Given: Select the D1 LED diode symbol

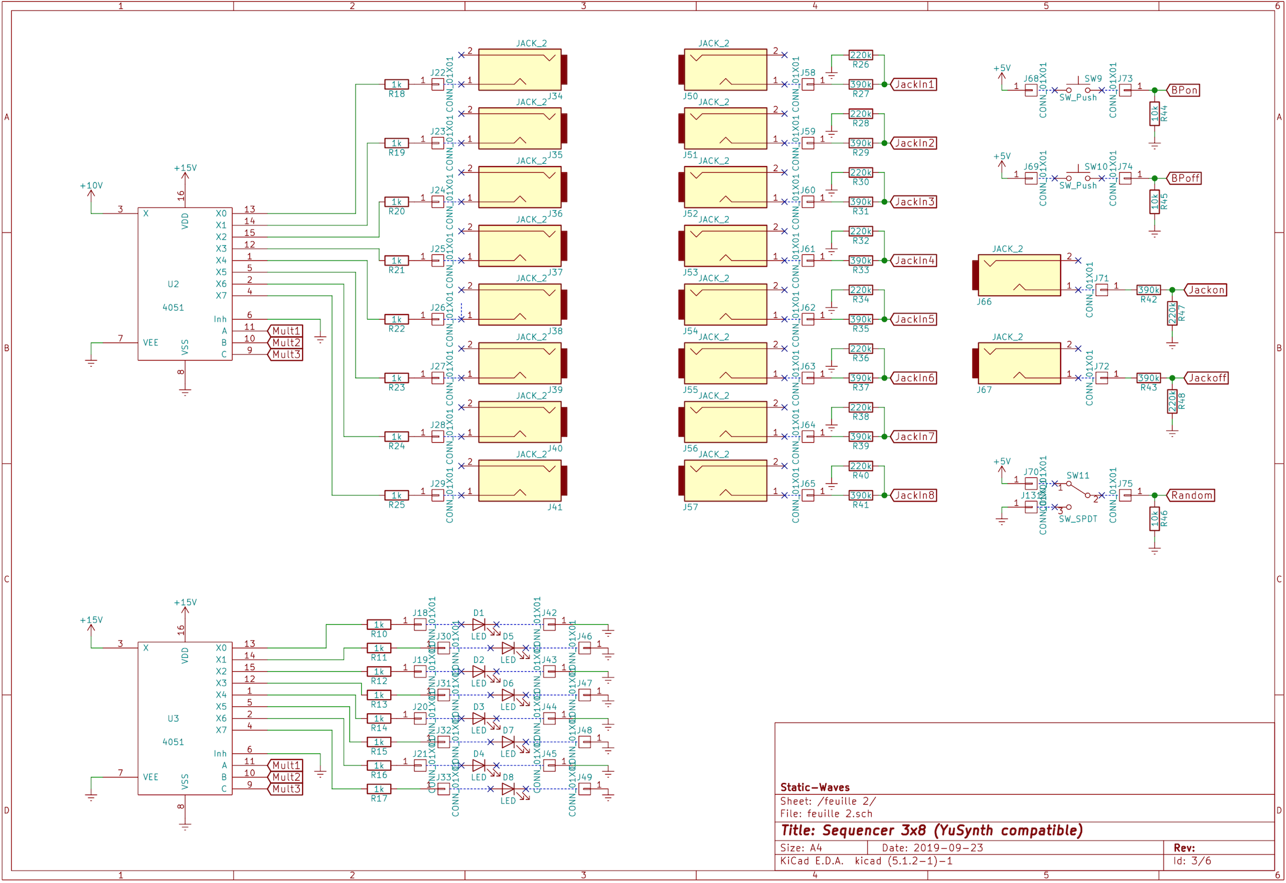Looking at the screenshot, I should coord(479,624).
